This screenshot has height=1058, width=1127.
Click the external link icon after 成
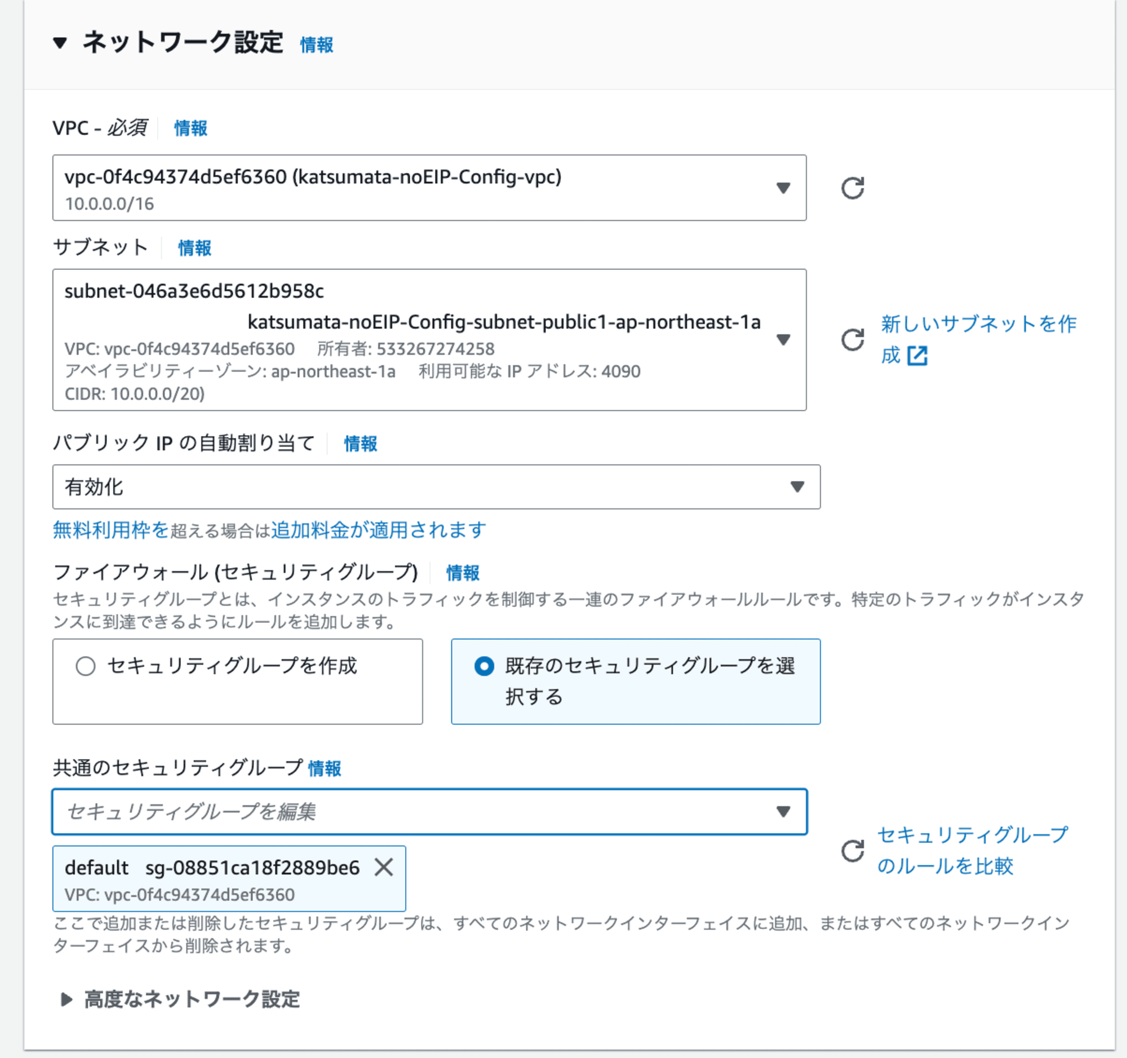917,356
